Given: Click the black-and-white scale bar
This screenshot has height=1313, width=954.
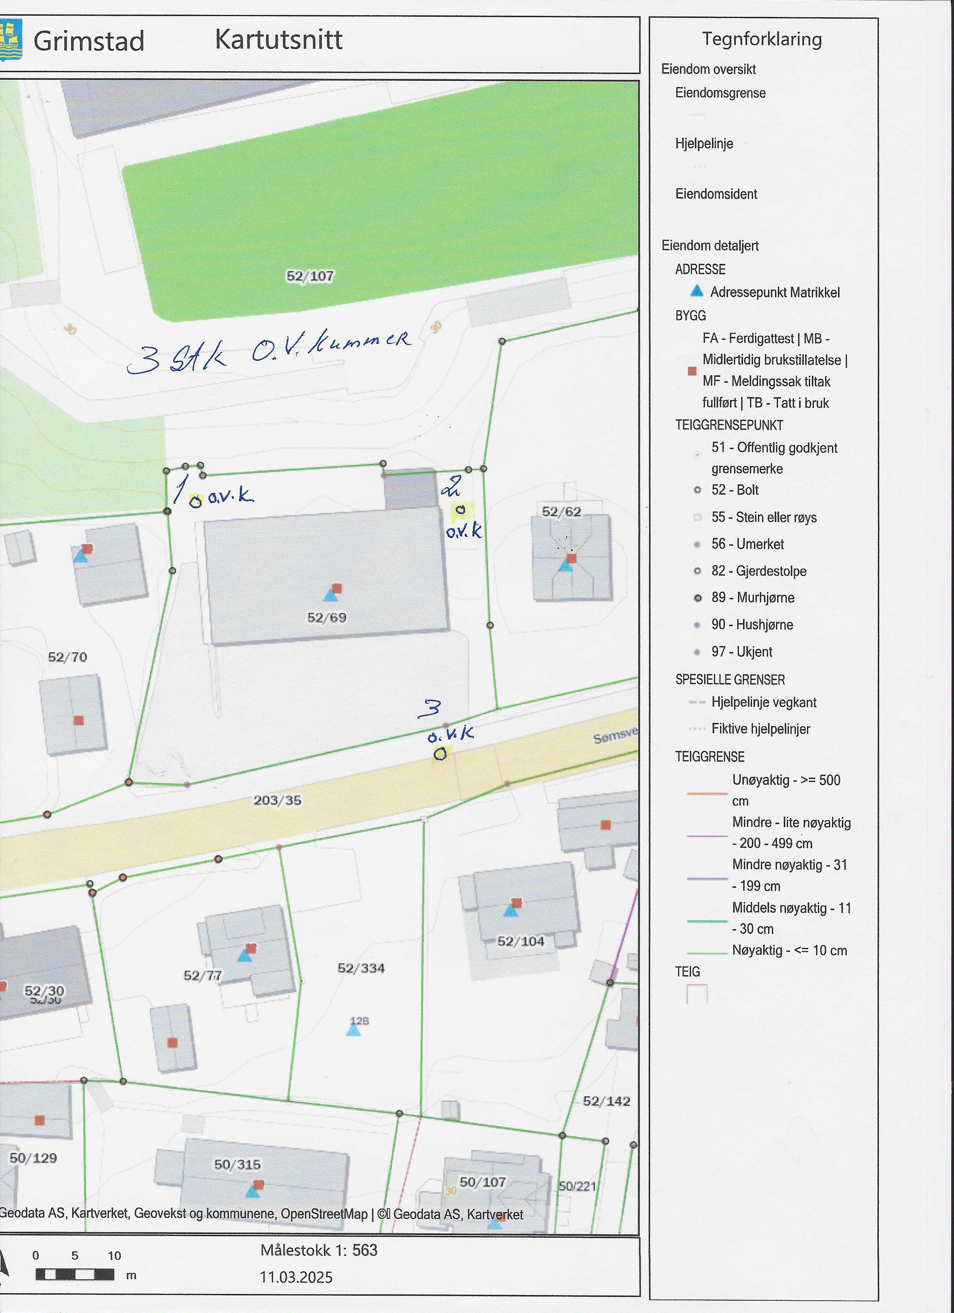Looking at the screenshot, I should [x=74, y=1274].
